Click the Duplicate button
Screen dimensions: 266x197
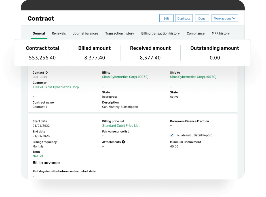tap(184, 18)
